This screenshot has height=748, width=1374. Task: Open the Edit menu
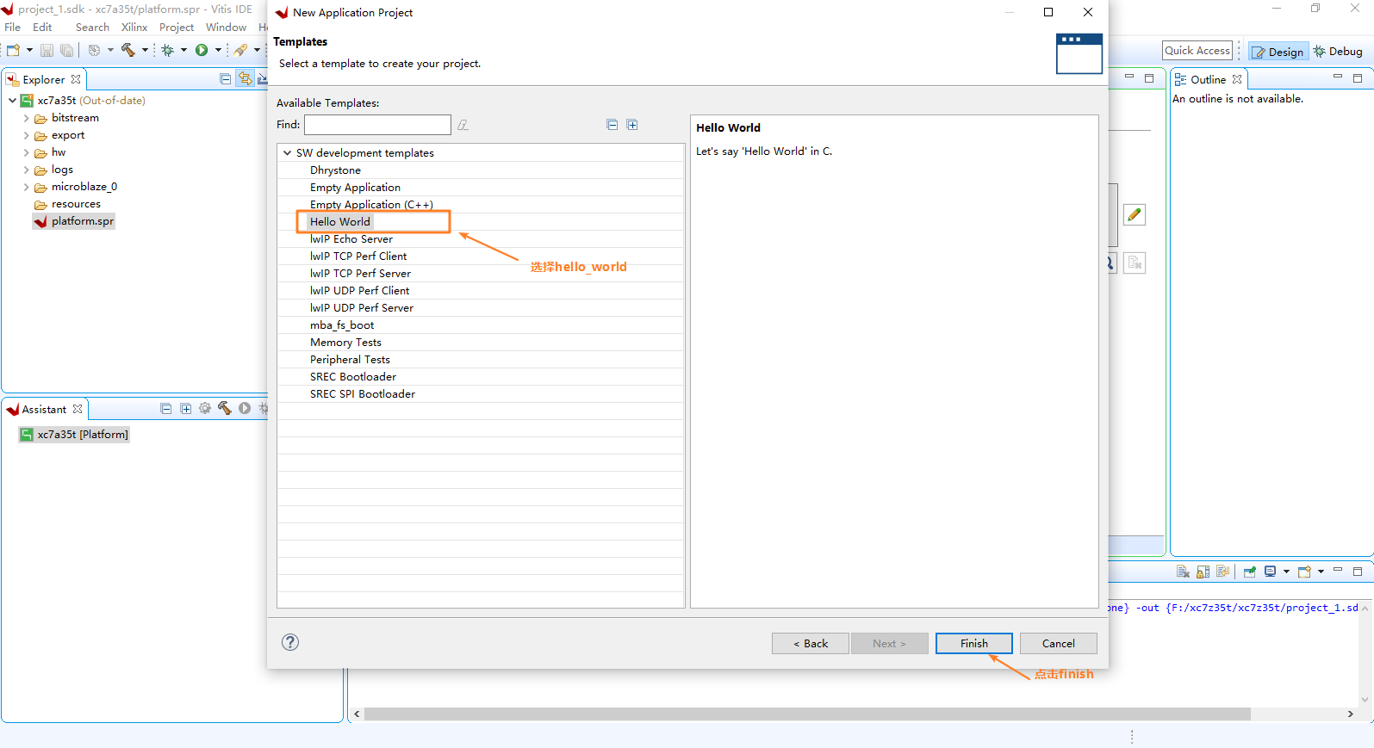(x=42, y=27)
